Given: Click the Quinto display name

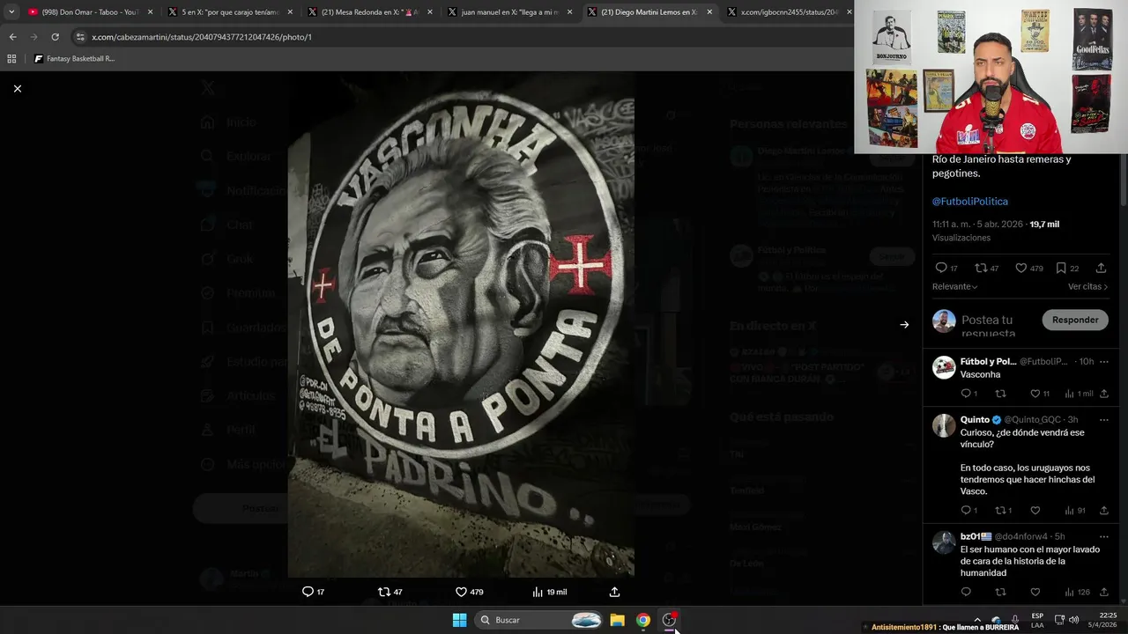Looking at the screenshot, I should click(975, 420).
